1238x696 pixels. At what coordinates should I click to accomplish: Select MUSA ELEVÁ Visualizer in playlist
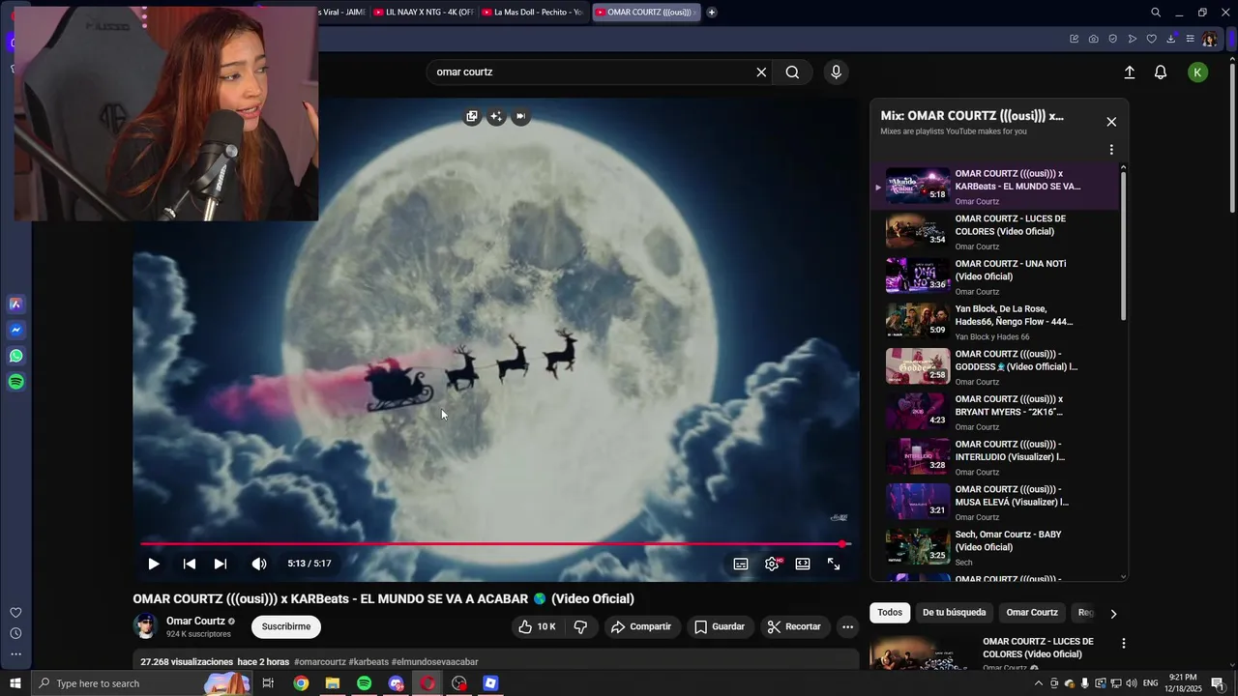click(993, 503)
